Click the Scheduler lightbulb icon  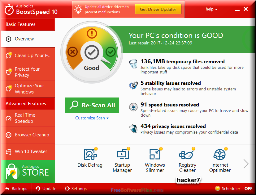(x=218, y=189)
